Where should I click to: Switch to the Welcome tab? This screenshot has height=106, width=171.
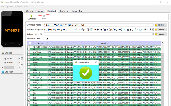click(x=30, y=11)
